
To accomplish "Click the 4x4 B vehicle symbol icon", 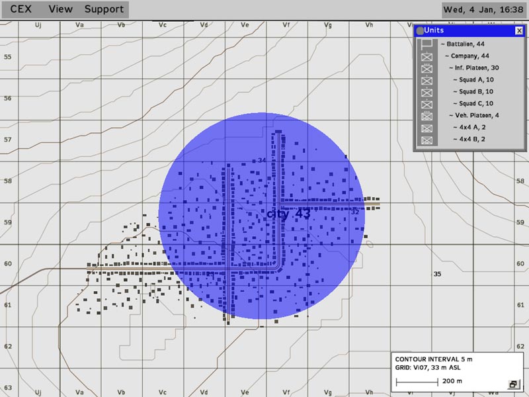I will [427, 140].
